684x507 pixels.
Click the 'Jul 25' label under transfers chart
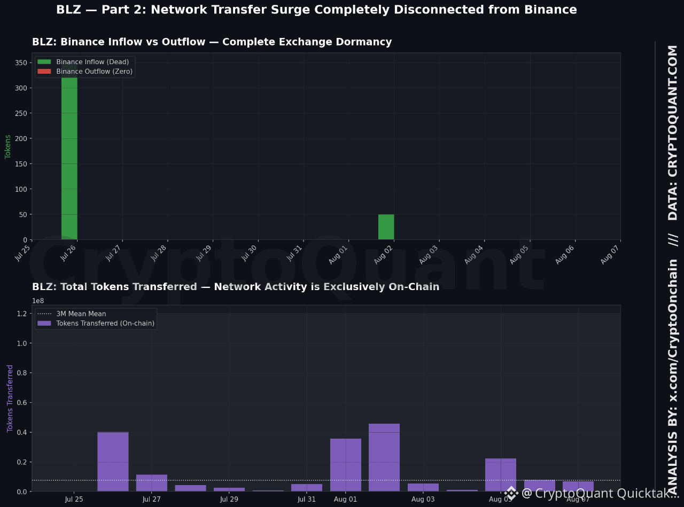(74, 500)
